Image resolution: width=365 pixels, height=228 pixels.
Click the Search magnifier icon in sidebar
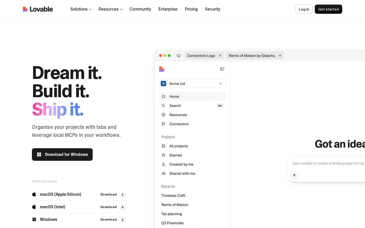coord(163,106)
